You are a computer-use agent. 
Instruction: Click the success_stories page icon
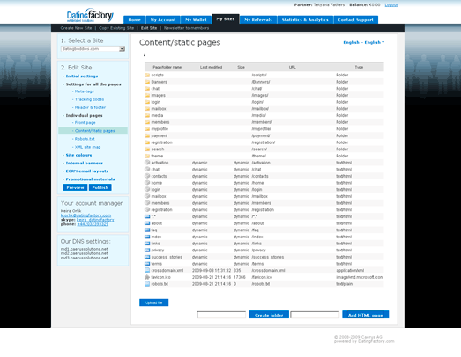[x=147, y=257]
